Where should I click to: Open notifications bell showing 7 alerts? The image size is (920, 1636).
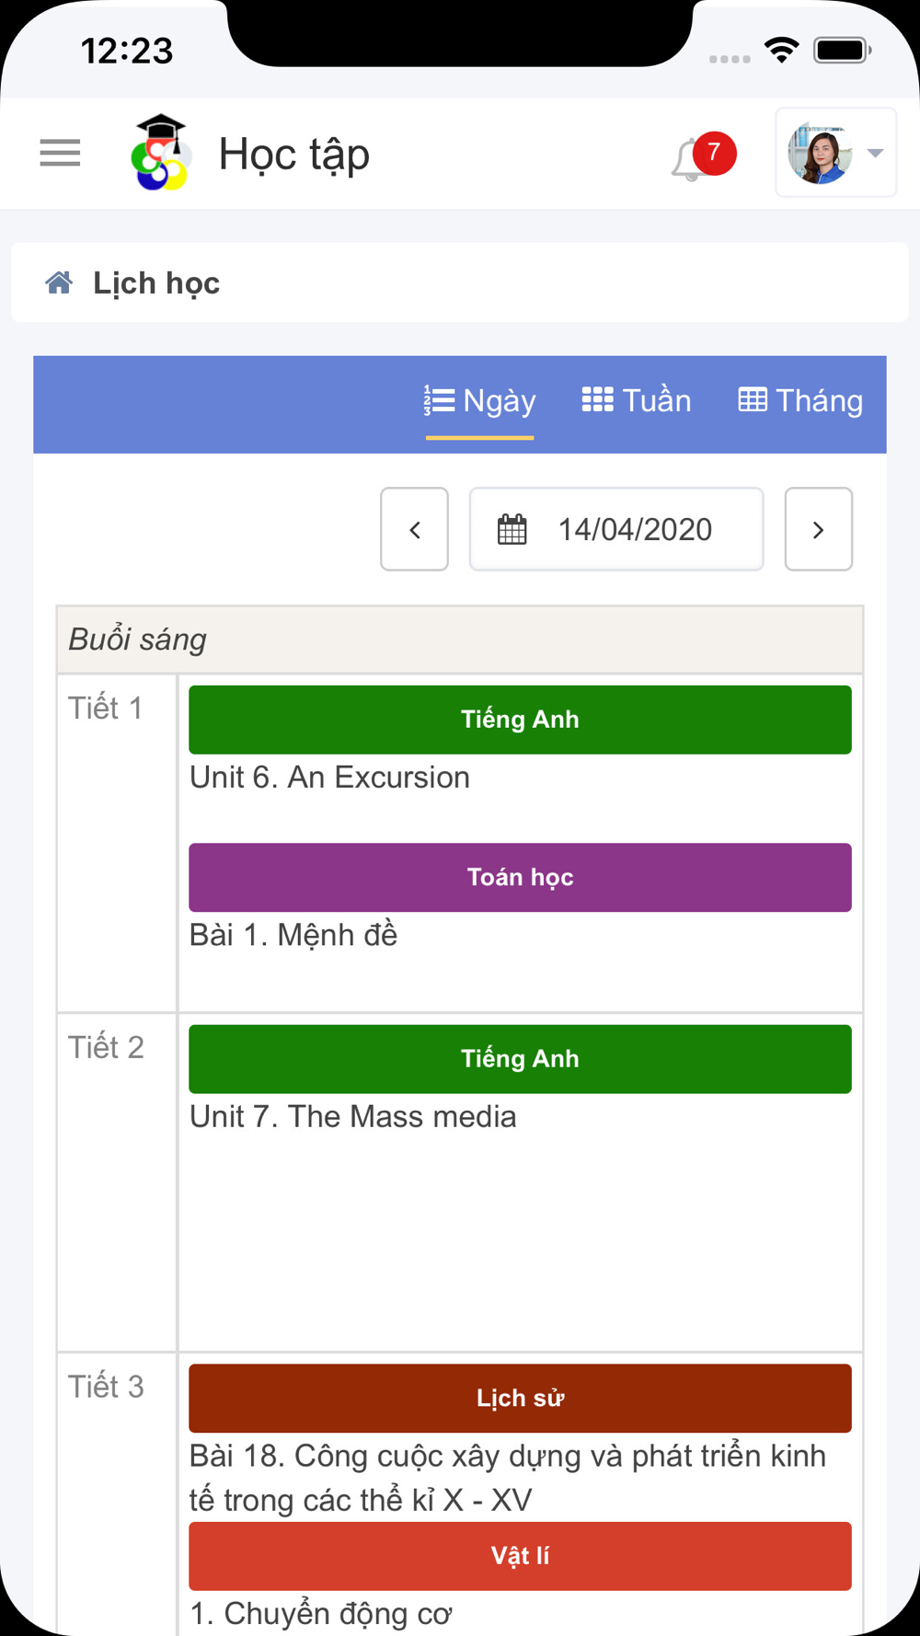(x=703, y=157)
